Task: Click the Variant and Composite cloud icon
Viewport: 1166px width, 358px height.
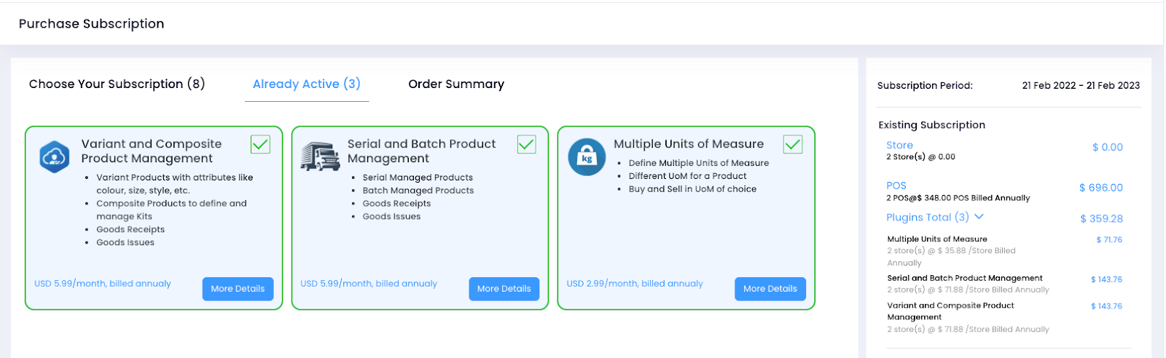Action: pyautogui.click(x=55, y=156)
